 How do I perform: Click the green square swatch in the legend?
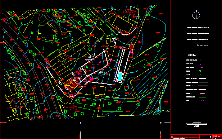[x=200, y=71]
